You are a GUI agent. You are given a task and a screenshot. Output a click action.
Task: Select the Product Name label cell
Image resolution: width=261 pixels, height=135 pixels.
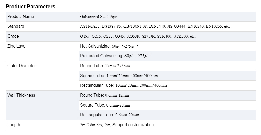[x=21, y=17]
